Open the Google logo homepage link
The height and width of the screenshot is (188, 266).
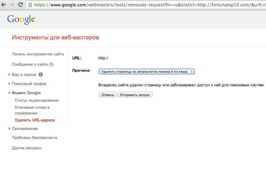pos(21,19)
